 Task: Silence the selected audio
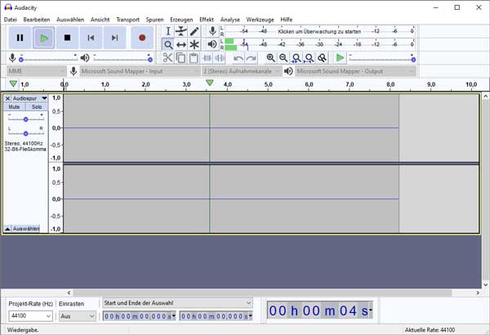pyautogui.click(x=220, y=58)
